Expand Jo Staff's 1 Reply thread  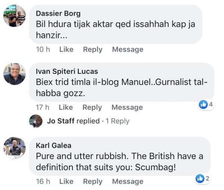pyautogui.click(x=117, y=121)
